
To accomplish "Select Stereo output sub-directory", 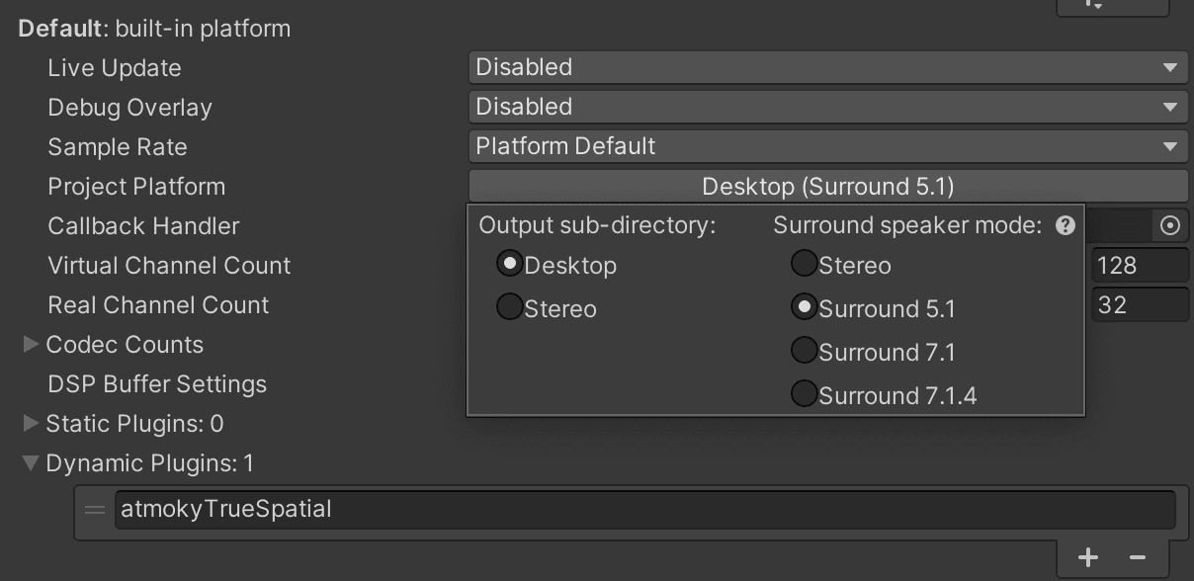I will tap(510, 308).
